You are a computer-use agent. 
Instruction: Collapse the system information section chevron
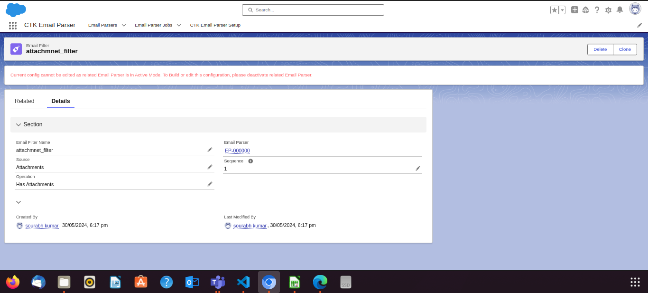click(19, 202)
